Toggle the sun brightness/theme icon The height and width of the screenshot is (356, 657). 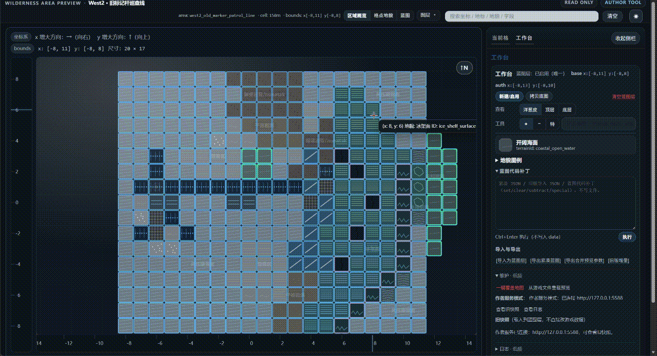tap(636, 16)
